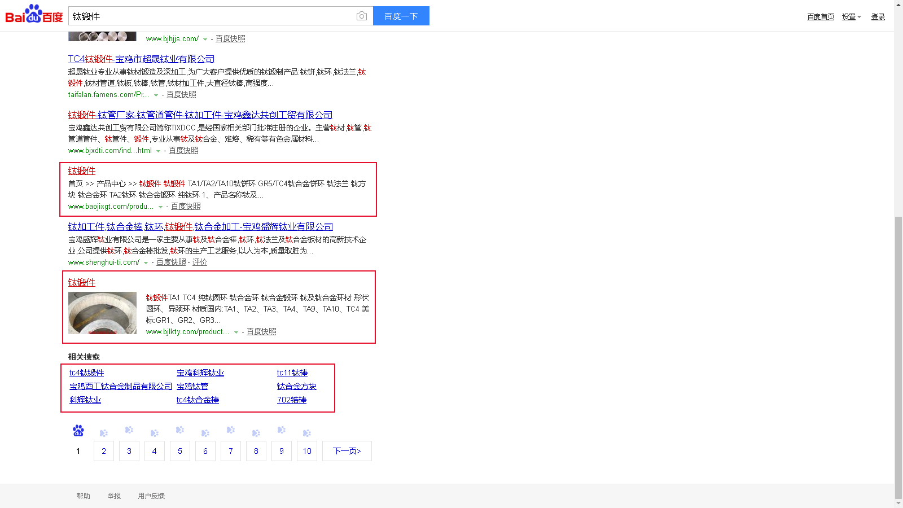Viewport: 903px width, 508px height.
Task: Go to results page 2
Action: [104, 451]
